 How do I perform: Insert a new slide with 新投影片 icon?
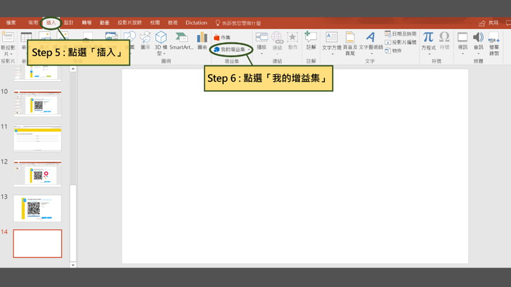[x=8, y=37]
